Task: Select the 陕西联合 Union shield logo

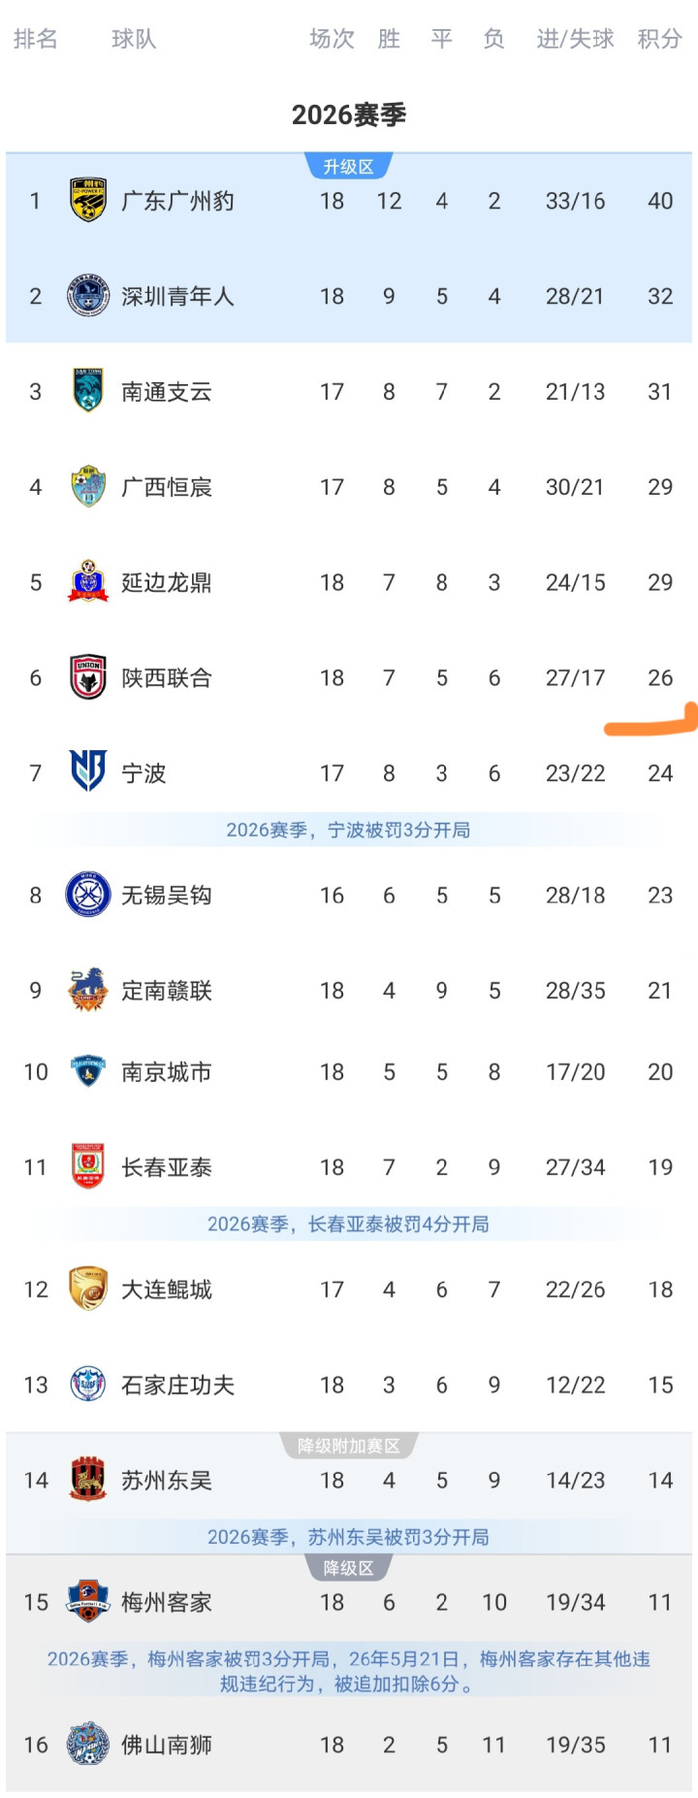Action: point(88,677)
